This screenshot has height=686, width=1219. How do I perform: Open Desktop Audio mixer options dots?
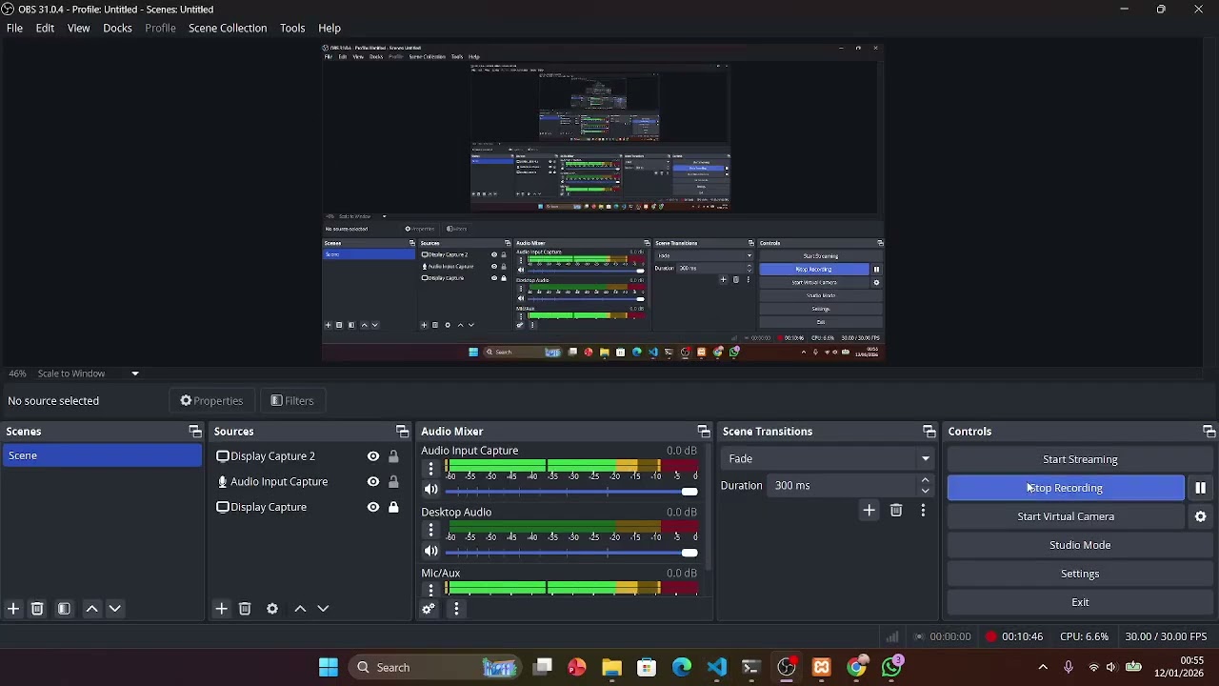(x=430, y=530)
